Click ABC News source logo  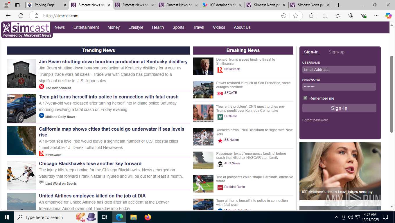coord(220,164)
